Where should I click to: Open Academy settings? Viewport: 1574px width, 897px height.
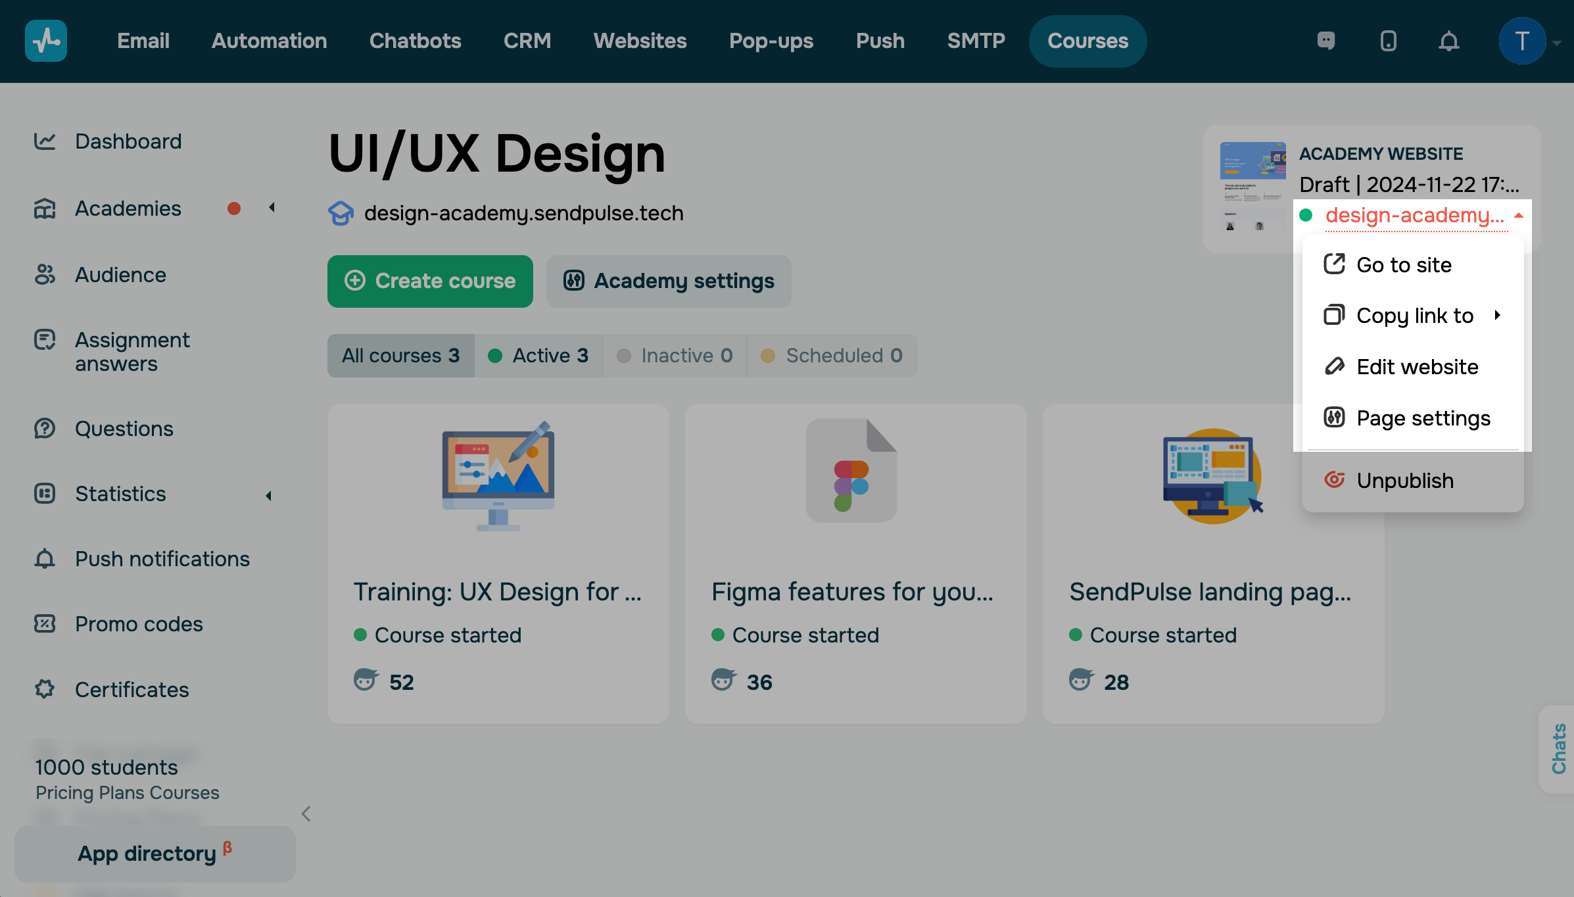(669, 281)
